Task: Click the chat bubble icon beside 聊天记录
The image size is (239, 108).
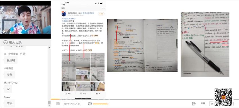Action: click(6, 42)
